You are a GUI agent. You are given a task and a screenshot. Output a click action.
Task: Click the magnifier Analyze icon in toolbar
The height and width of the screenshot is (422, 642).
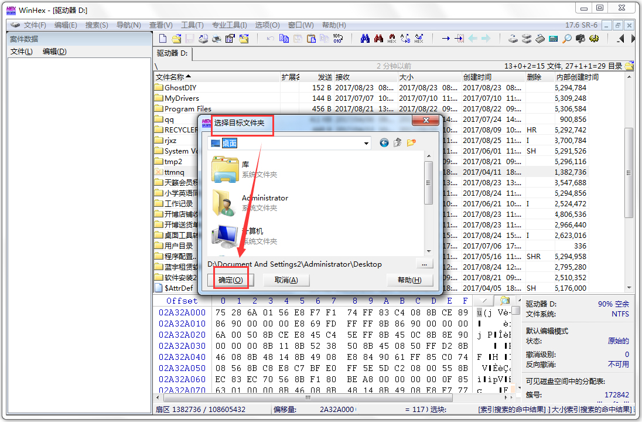click(566, 39)
